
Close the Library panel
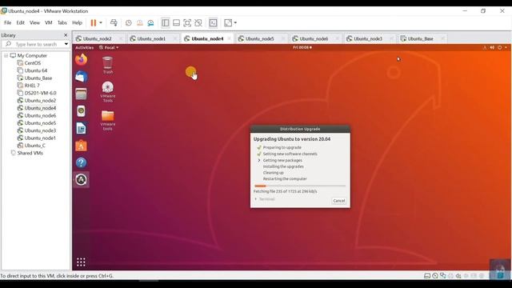(66, 35)
